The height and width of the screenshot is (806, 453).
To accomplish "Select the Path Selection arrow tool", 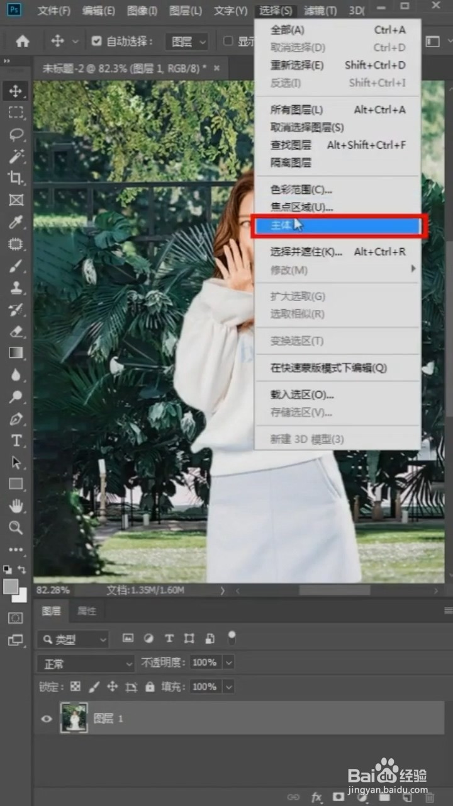I will (16, 462).
